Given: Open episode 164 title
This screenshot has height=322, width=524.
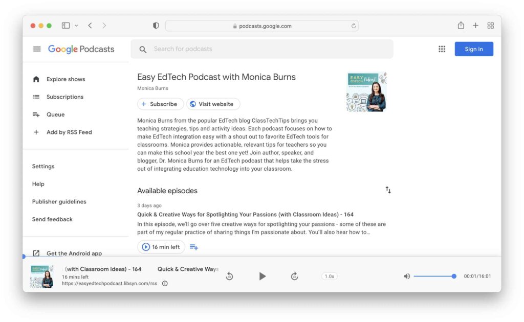Looking at the screenshot, I should click(245, 215).
